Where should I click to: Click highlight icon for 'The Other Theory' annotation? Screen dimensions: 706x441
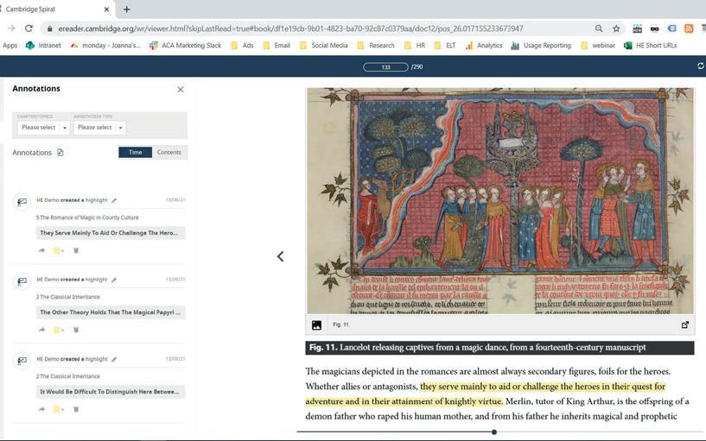(x=22, y=281)
